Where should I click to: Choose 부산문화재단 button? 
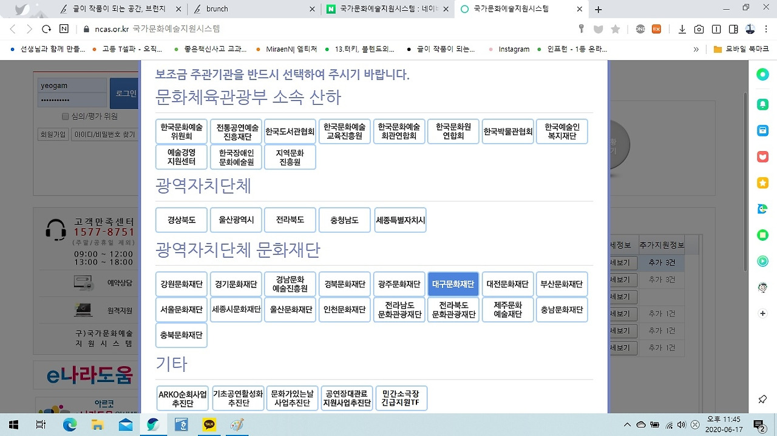click(x=562, y=284)
